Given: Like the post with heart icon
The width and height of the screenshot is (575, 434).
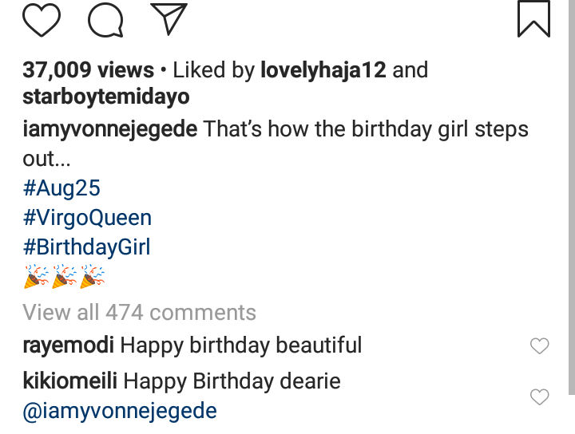Looking at the screenshot, I should coord(42,20).
